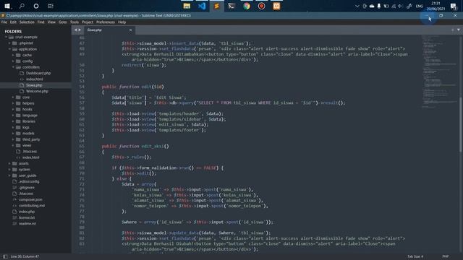Open Project menu

[88, 22]
